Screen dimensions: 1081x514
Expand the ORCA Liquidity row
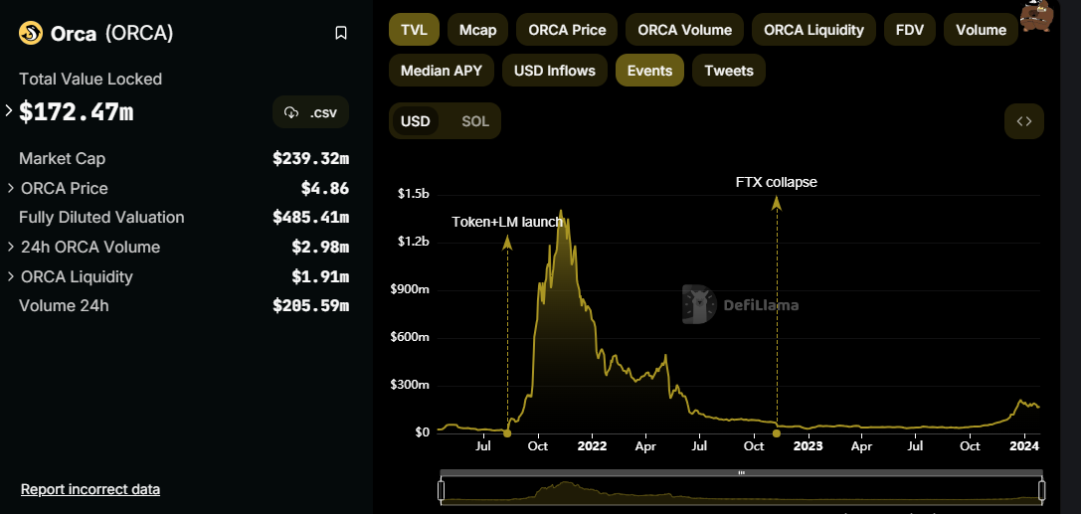(x=11, y=276)
